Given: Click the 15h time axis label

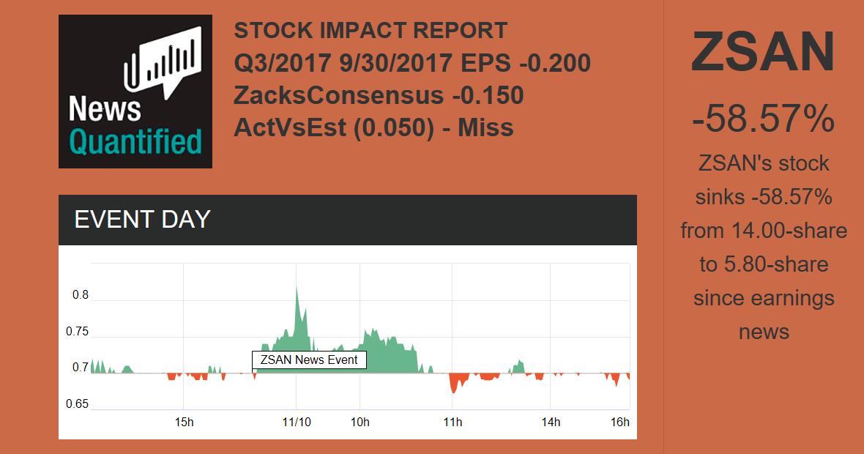Looking at the screenshot, I should point(185,422).
